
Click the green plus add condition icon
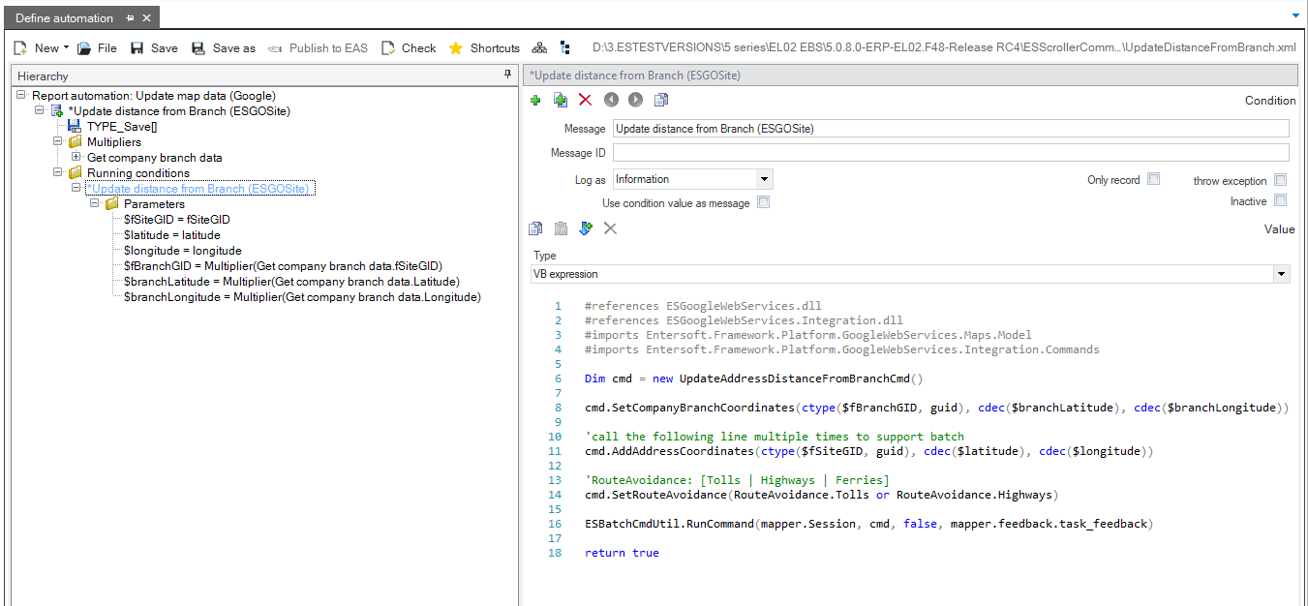[535, 100]
